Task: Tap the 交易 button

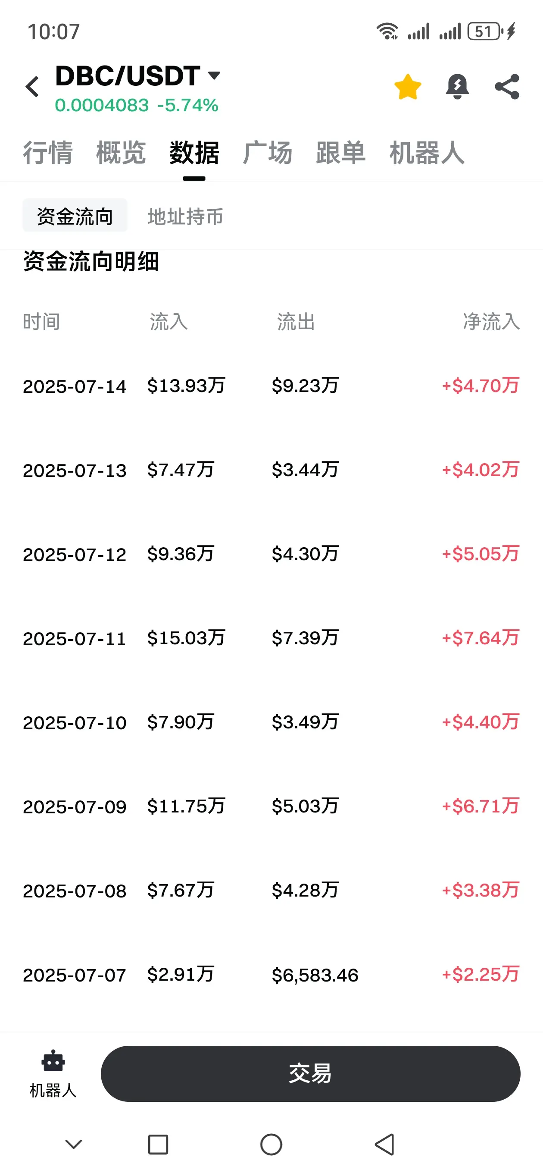Action: [310, 1074]
